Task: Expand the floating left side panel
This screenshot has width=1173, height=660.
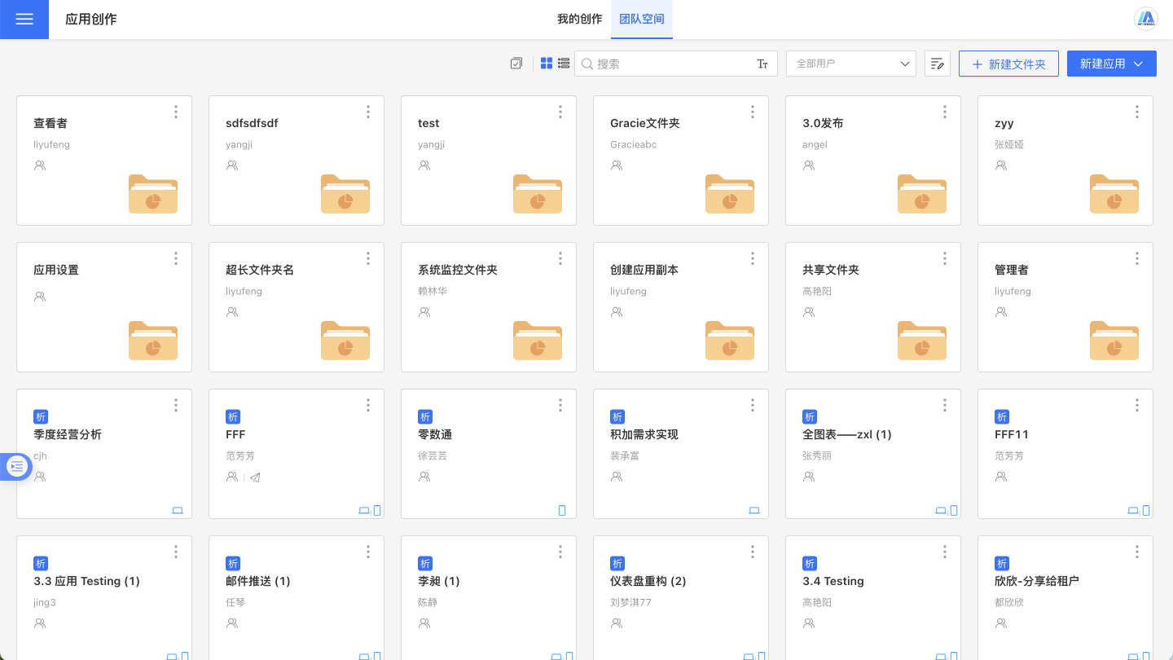Action: [x=16, y=466]
